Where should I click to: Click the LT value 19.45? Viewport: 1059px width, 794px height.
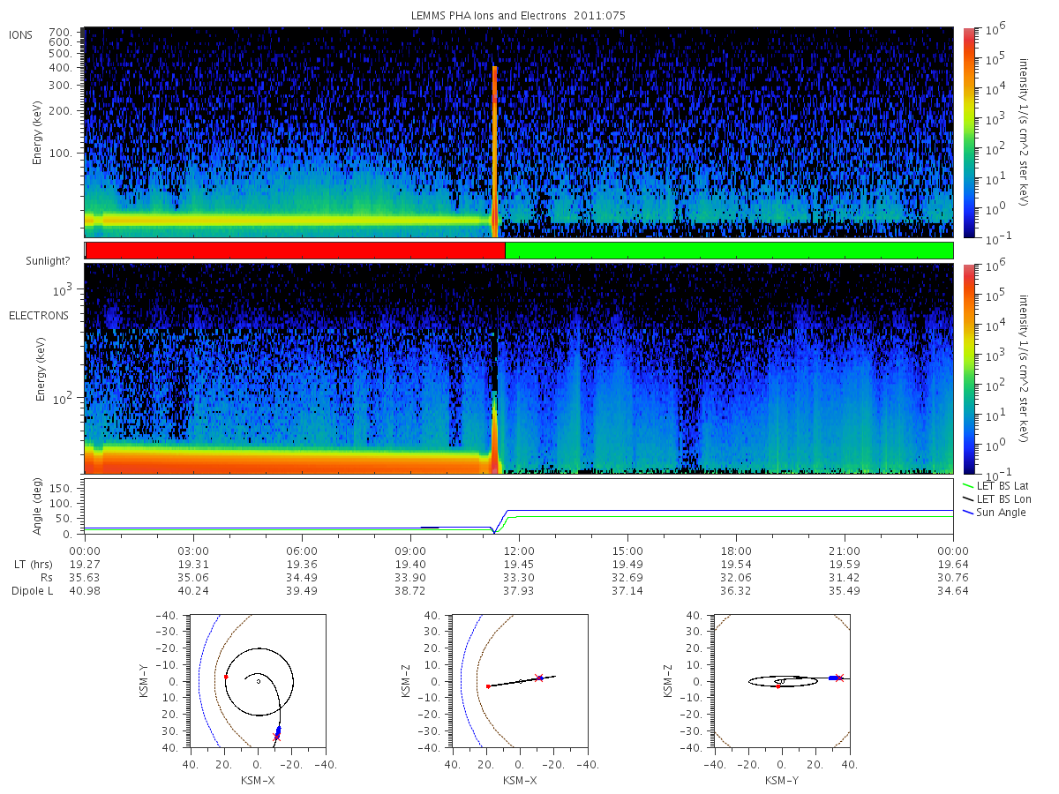pyautogui.click(x=519, y=565)
